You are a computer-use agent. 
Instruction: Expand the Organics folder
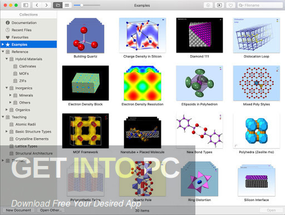[7, 110]
